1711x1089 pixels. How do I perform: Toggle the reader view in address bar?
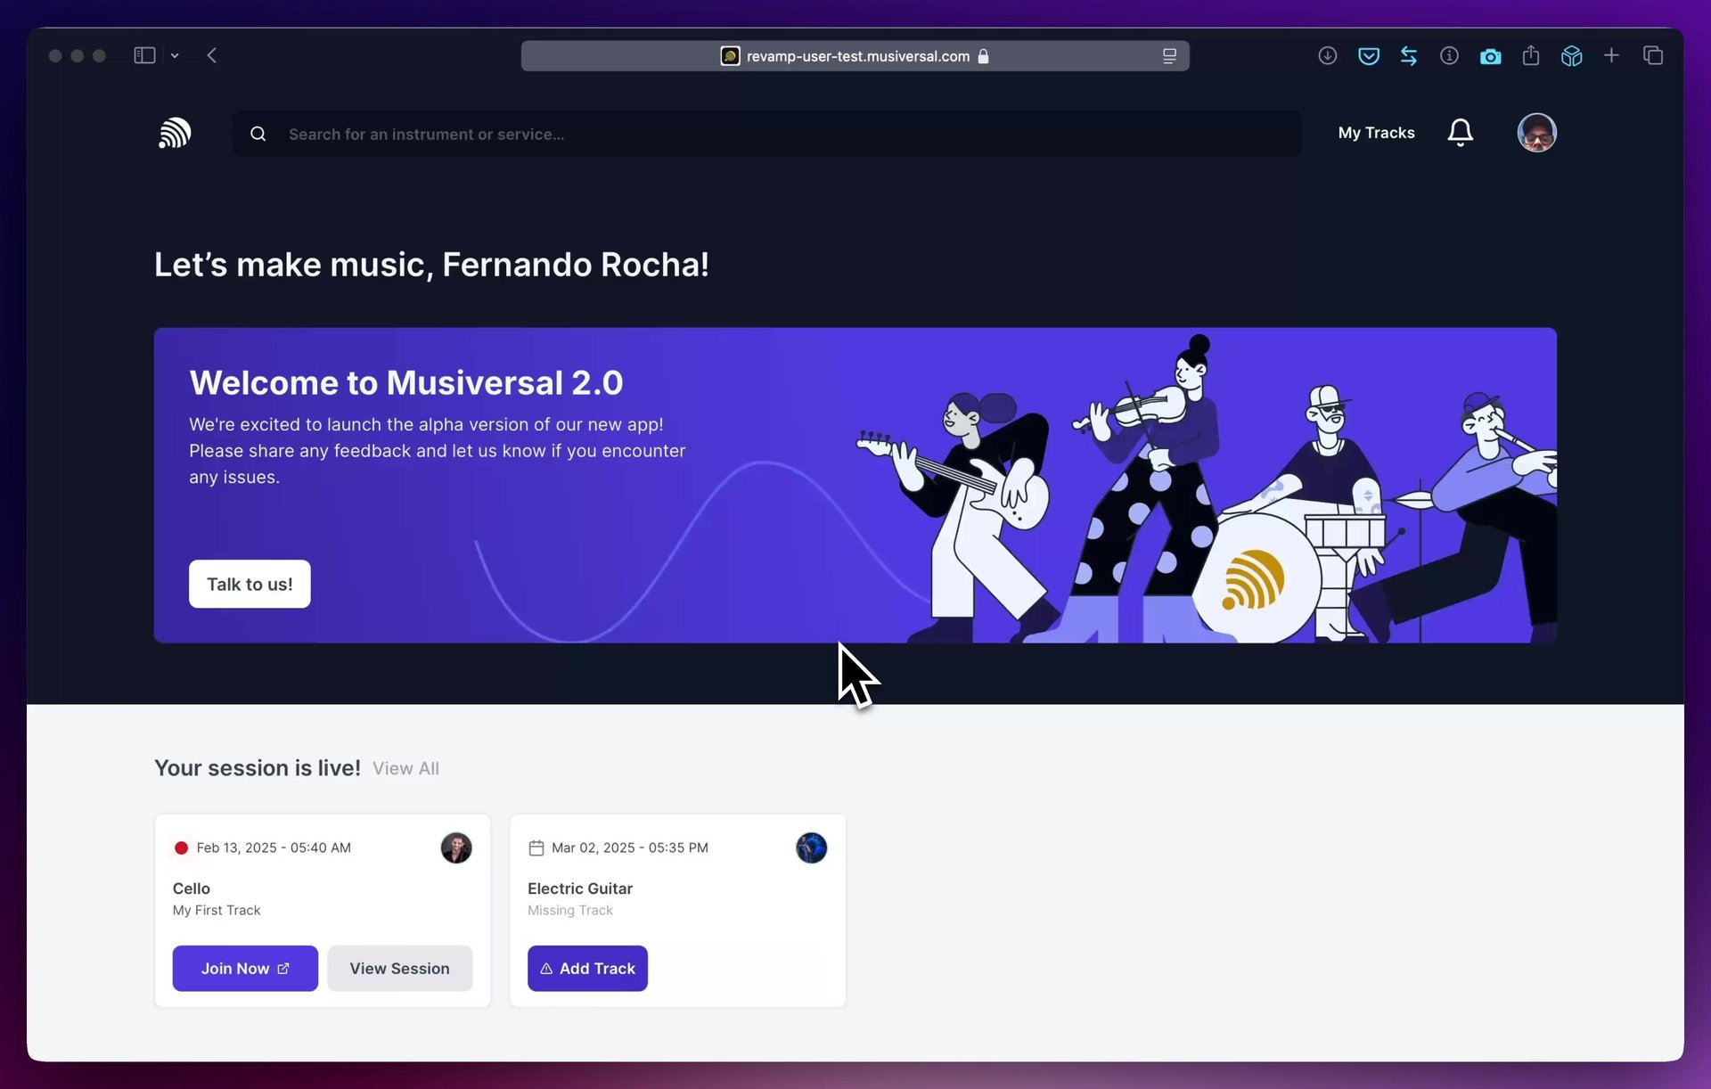click(1169, 56)
